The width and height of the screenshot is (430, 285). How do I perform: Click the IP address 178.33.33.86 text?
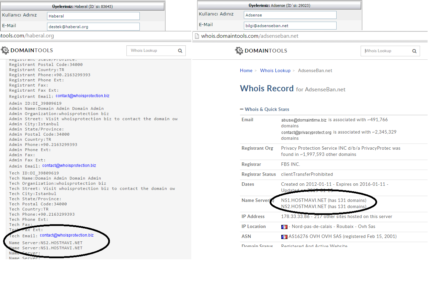coord(295,217)
